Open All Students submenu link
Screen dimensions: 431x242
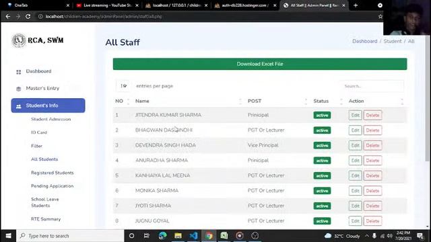click(x=44, y=159)
